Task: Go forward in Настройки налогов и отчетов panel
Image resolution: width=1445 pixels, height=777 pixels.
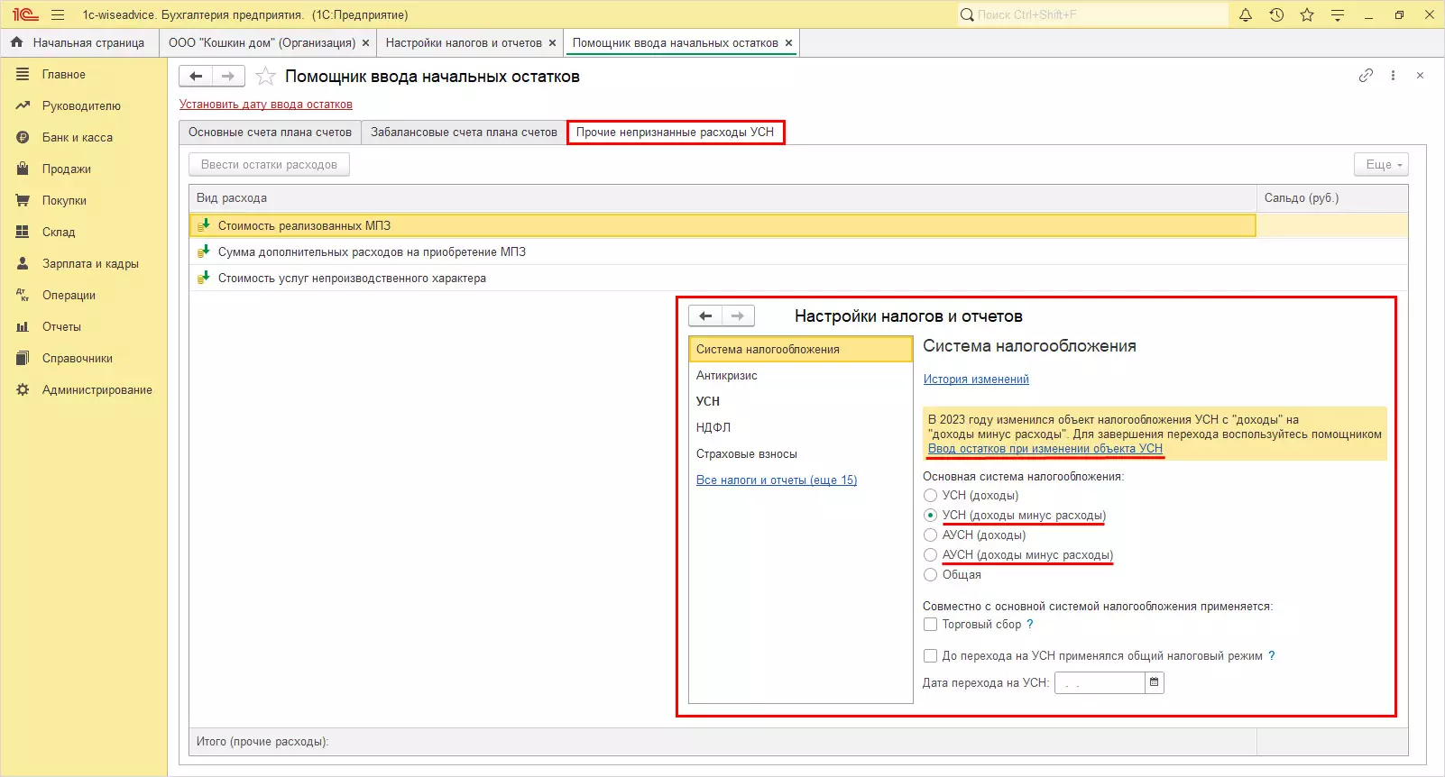Action: [x=738, y=315]
